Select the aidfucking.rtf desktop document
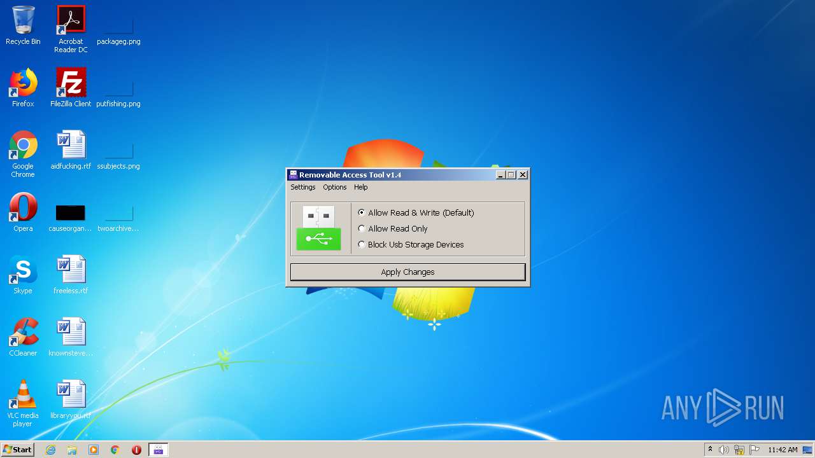 pyautogui.click(x=71, y=150)
